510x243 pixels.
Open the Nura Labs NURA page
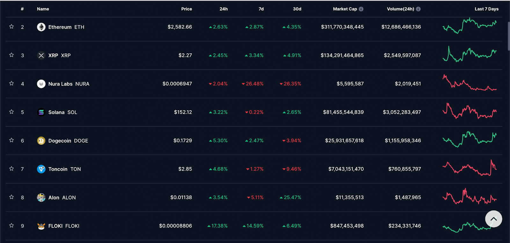(69, 84)
